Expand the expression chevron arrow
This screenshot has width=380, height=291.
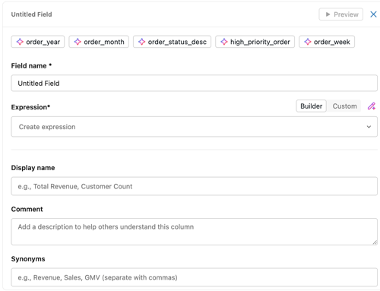tap(369, 127)
